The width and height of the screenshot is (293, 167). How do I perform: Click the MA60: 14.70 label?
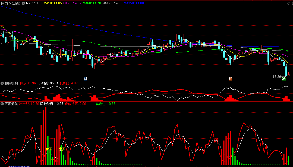[x=92, y=3]
